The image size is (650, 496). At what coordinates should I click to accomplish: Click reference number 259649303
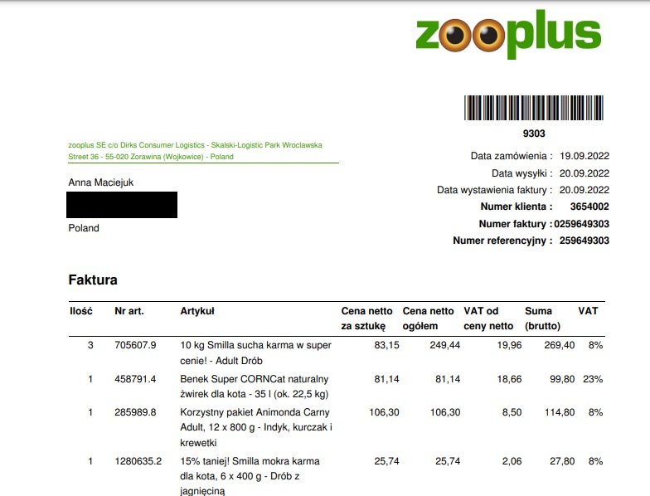(584, 241)
